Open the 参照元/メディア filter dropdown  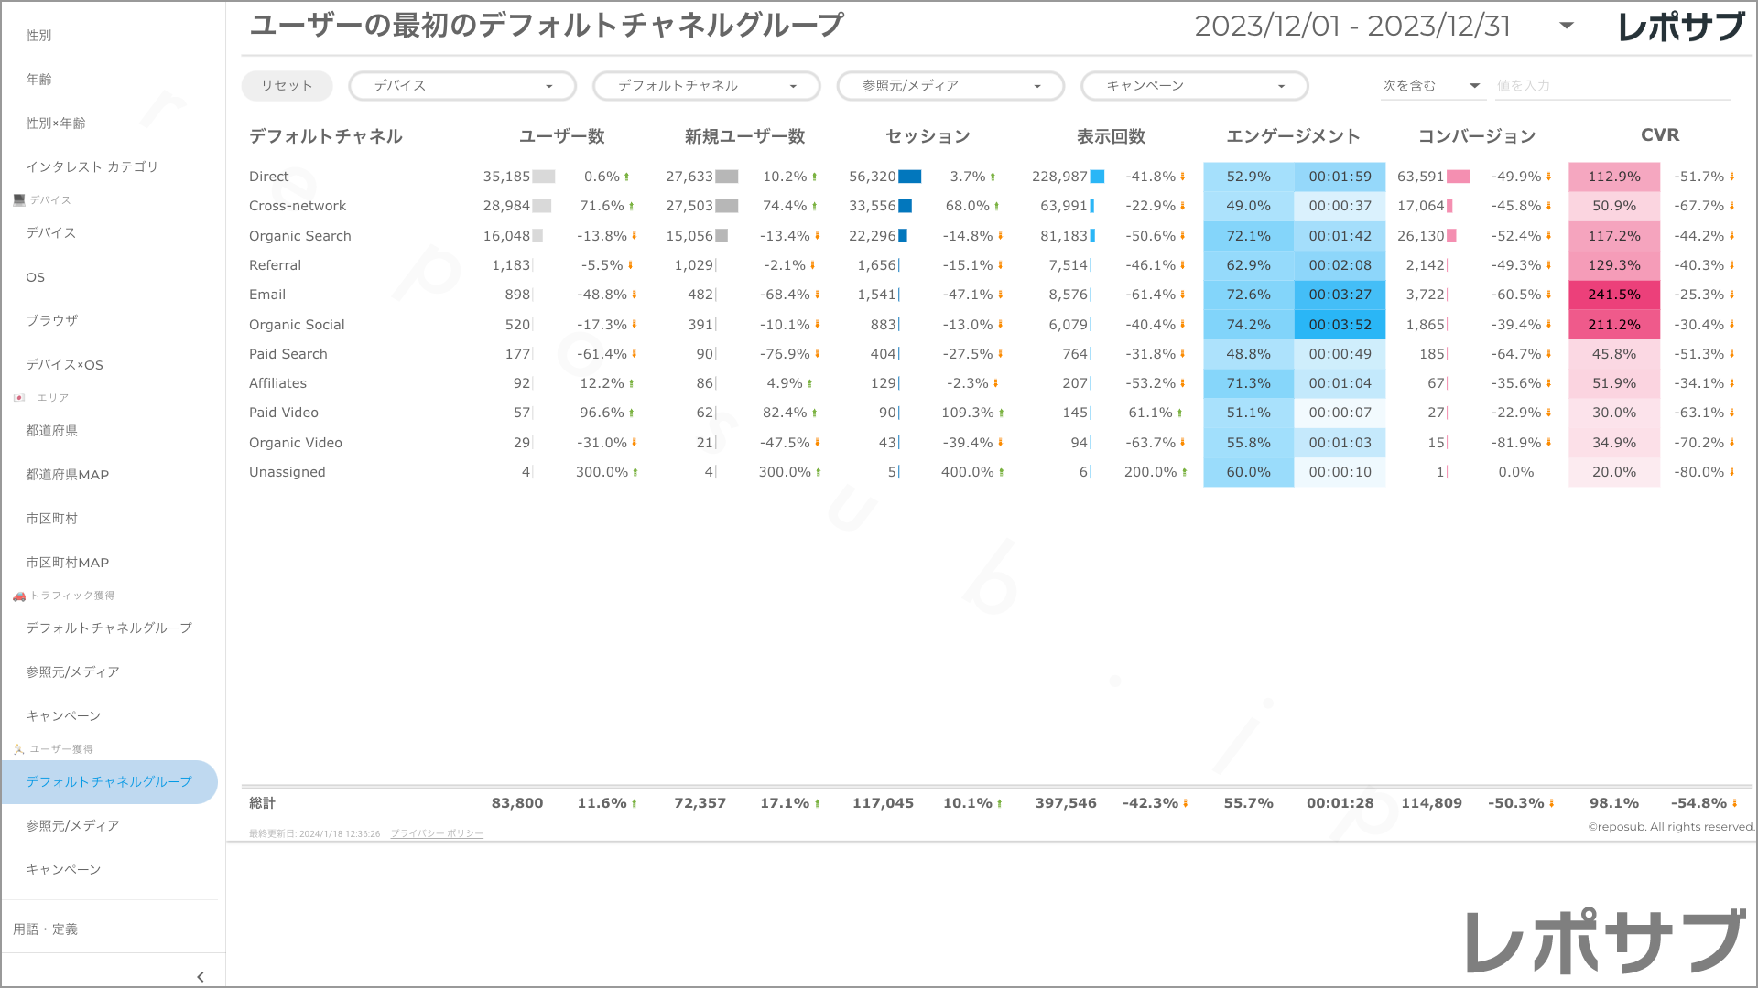coord(950,86)
